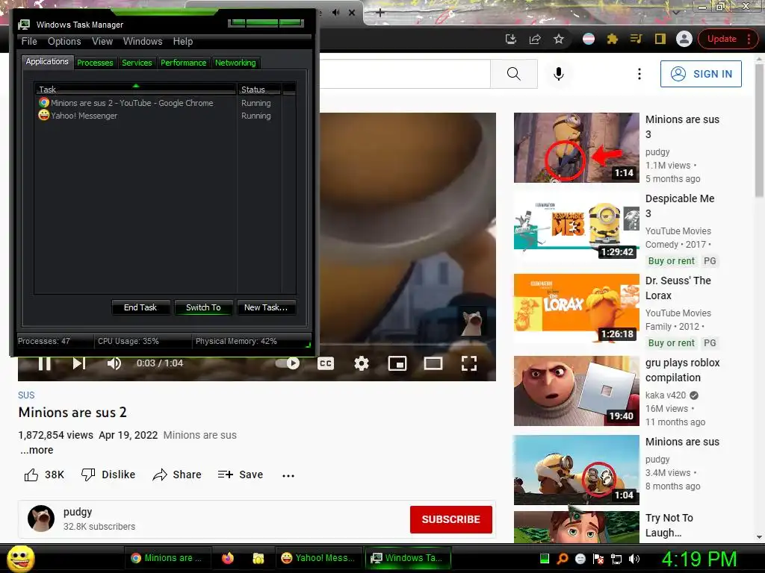This screenshot has height=573, width=765.
Task: Share this page icon in Chrome
Action: (535, 39)
